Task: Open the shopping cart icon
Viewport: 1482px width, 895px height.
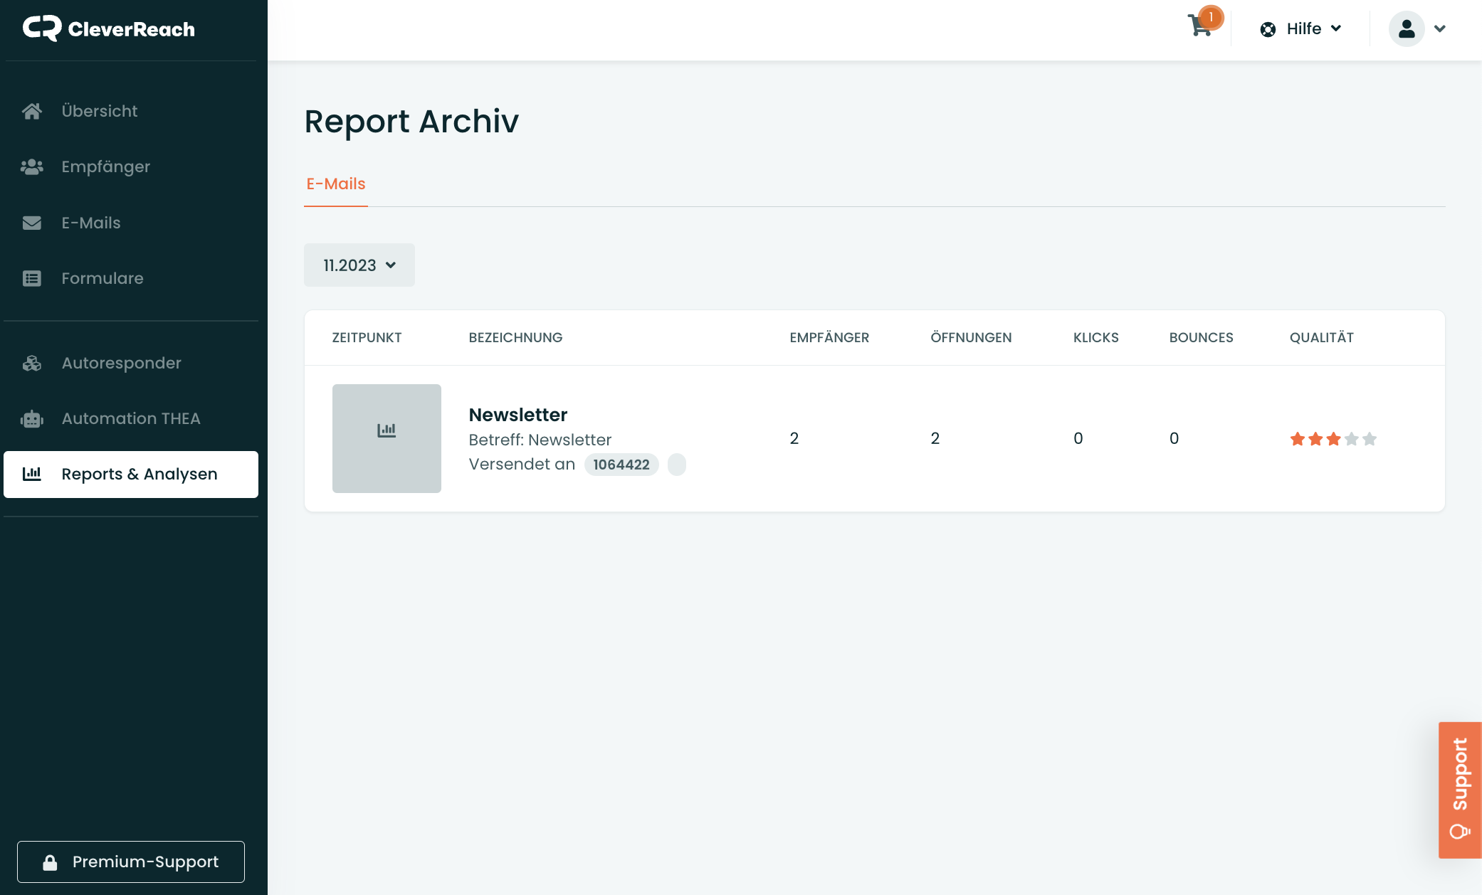Action: 1200,27
